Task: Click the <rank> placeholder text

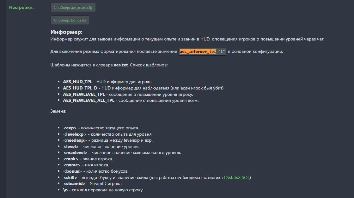Action: 71,159
